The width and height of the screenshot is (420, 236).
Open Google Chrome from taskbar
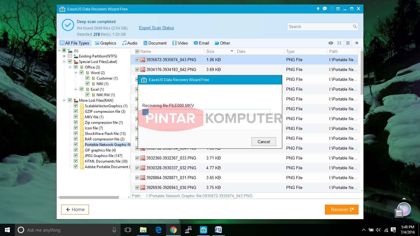coord(173,230)
